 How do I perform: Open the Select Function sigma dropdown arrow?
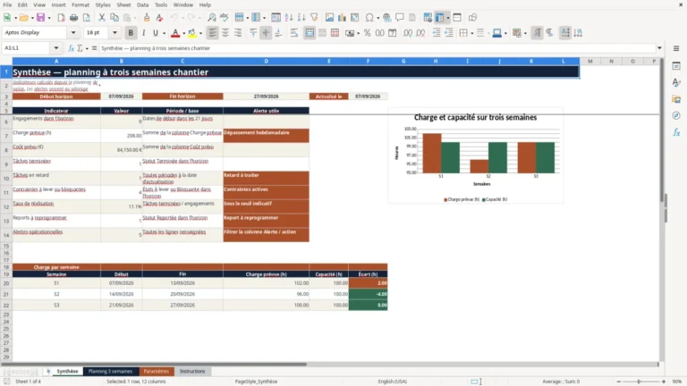point(87,48)
